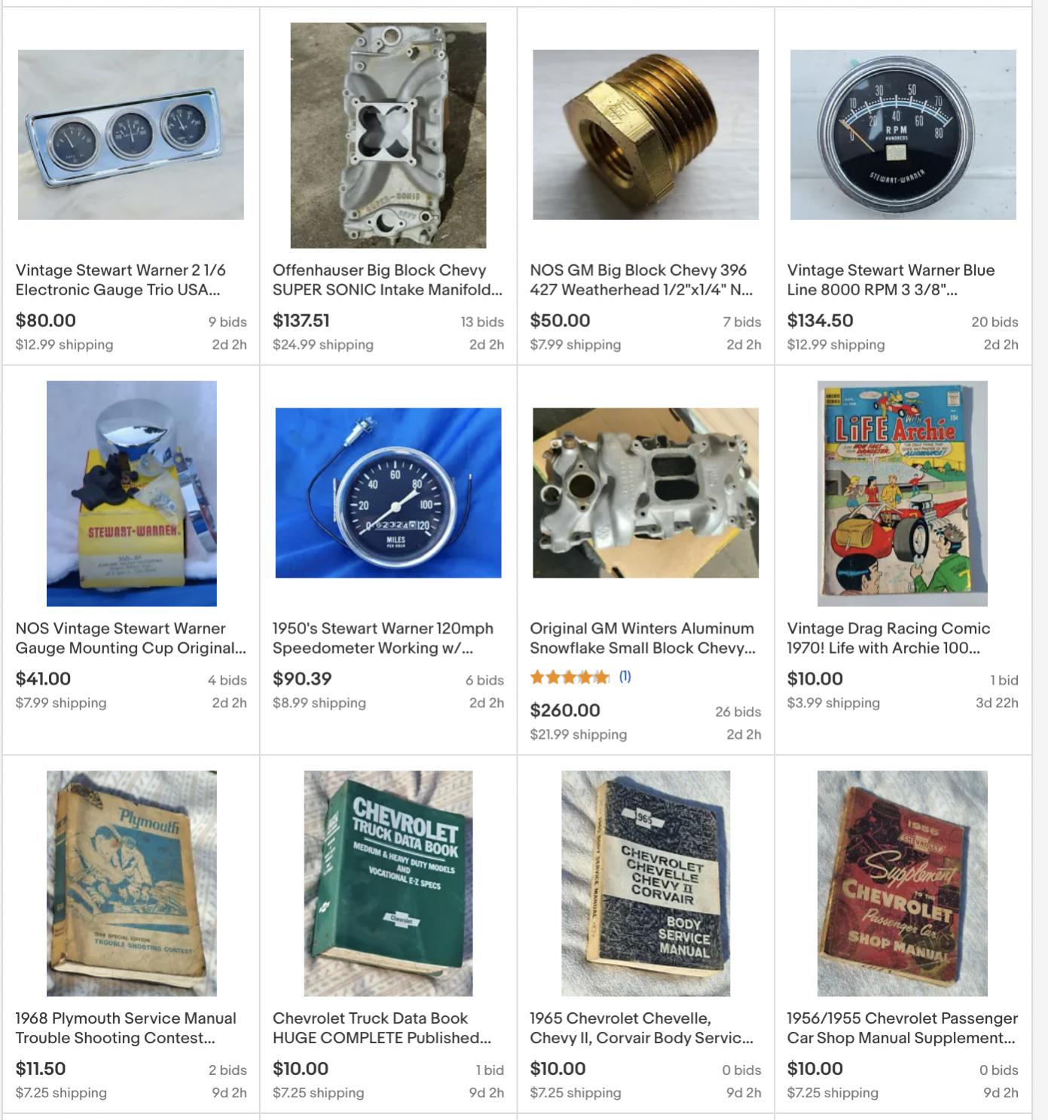Open Chevrolet Truck Data Book listing title

382,1028
